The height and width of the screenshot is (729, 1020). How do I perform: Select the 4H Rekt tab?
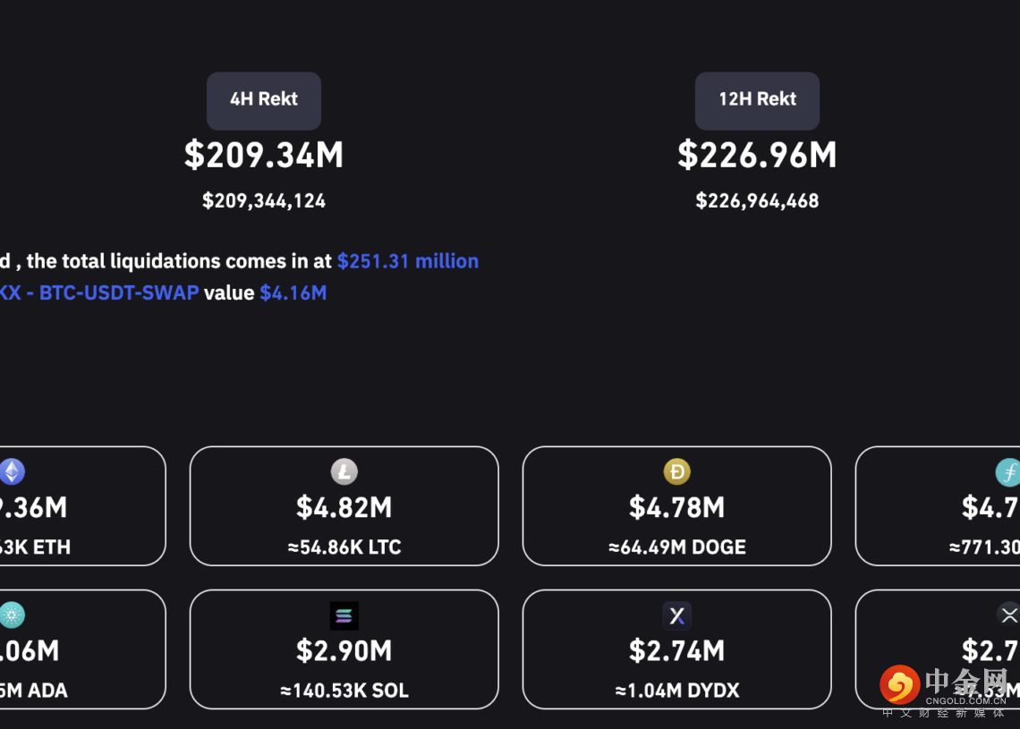(264, 99)
